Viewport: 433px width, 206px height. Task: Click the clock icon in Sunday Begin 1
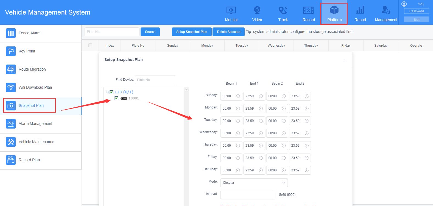pyautogui.click(x=238, y=96)
